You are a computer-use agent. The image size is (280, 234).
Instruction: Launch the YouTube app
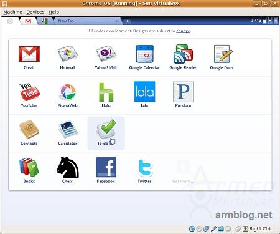pyautogui.click(x=29, y=92)
